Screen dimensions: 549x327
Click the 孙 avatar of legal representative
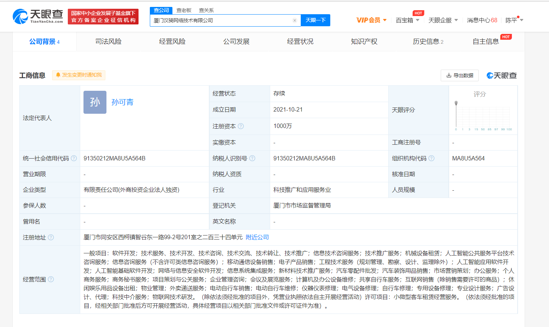(x=95, y=102)
